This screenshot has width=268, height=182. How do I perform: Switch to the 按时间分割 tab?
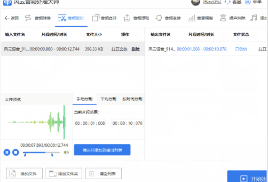click(x=132, y=99)
